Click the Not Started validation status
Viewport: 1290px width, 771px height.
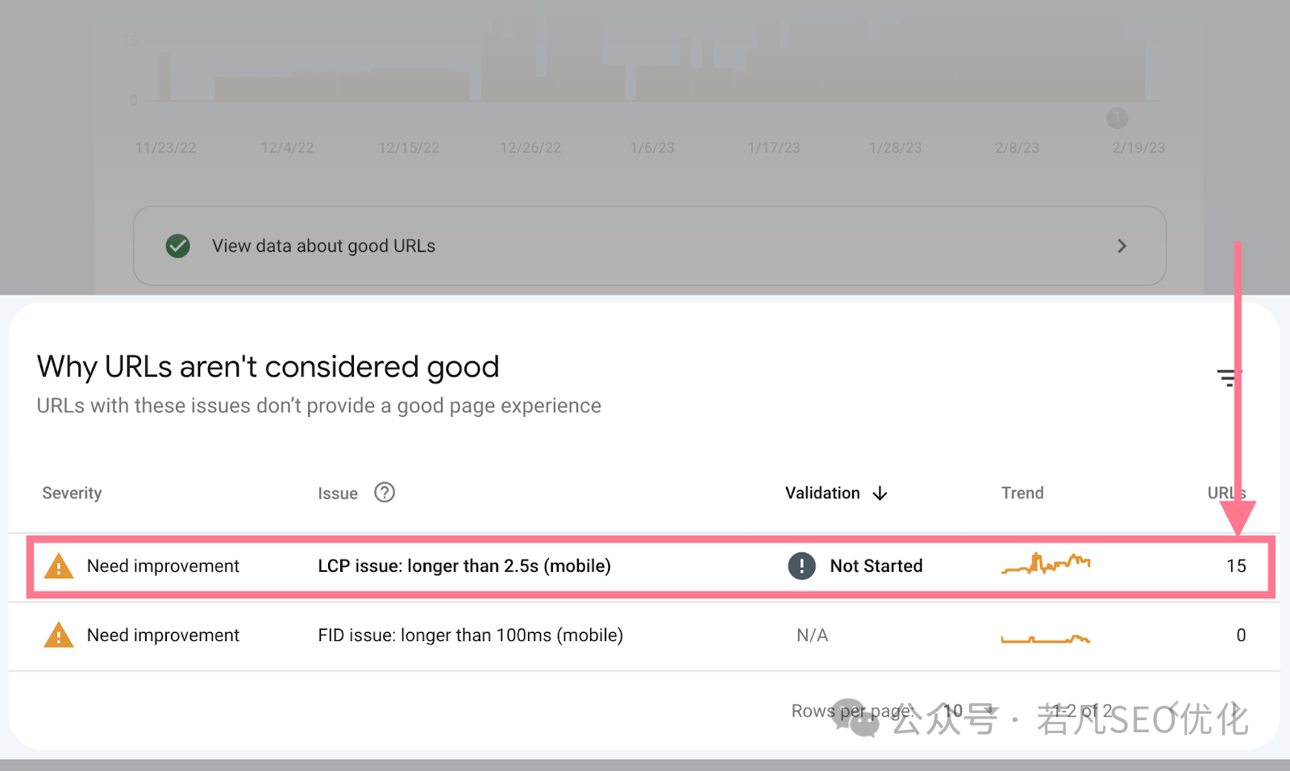876,566
